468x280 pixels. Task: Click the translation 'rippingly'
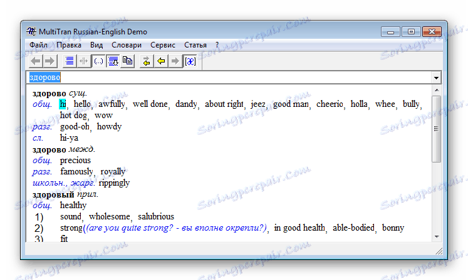pos(114,183)
